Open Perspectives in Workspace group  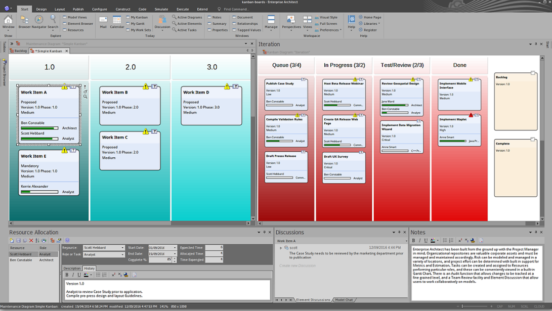(x=291, y=23)
